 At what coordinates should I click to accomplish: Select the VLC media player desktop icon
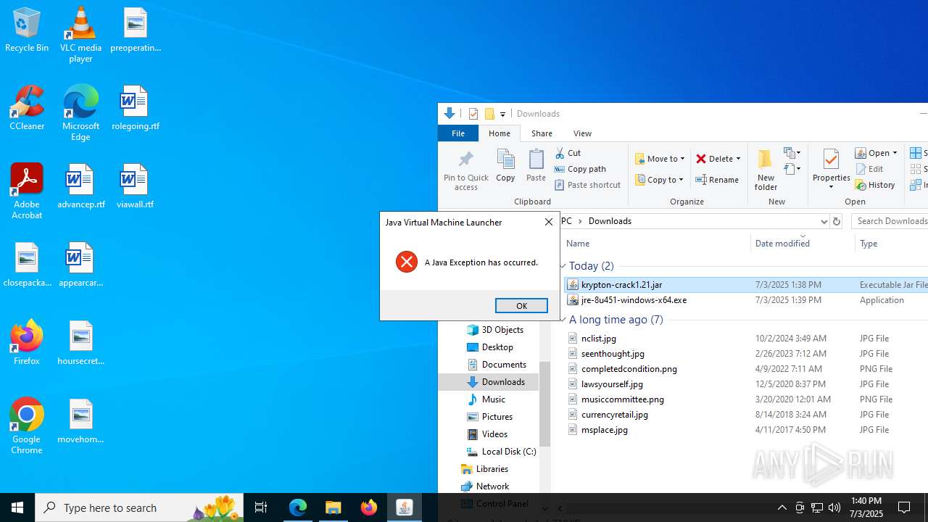[x=80, y=34]
